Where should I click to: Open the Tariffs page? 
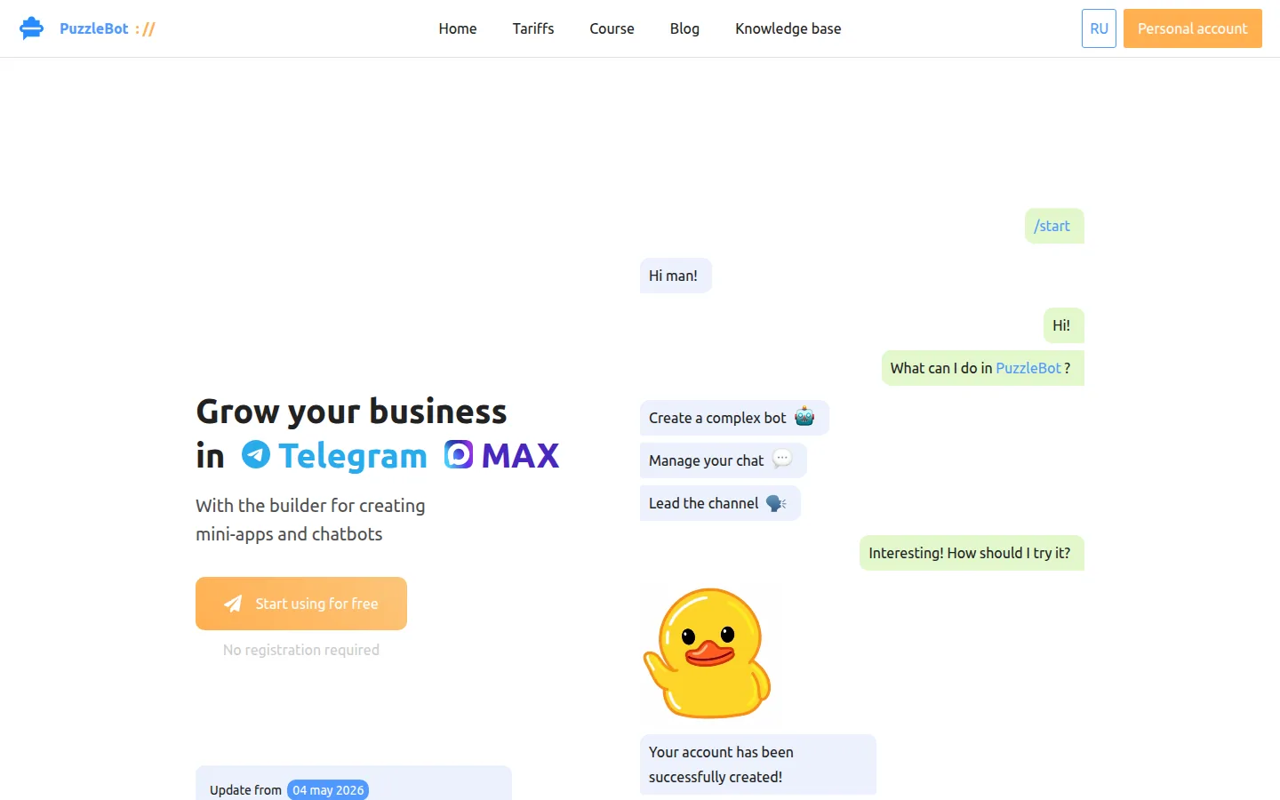click(x=533, y=28)
